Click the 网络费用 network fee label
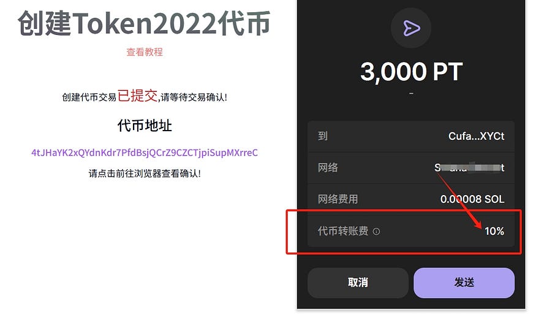 pyautogui.click(x=338, y=199)
